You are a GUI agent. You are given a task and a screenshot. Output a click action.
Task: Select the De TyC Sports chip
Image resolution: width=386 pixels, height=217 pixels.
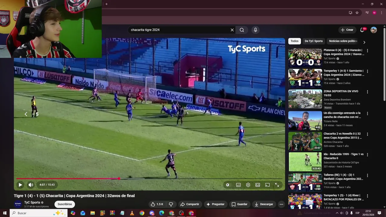(x=314, y=41)
